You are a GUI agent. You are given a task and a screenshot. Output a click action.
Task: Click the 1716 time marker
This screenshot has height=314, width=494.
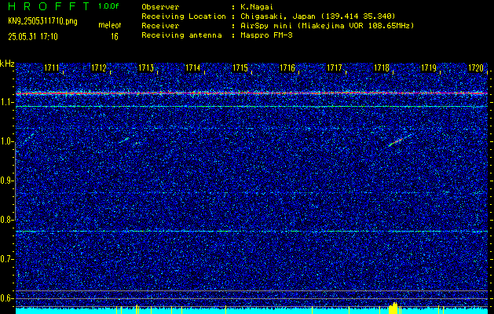click(287, 68)
